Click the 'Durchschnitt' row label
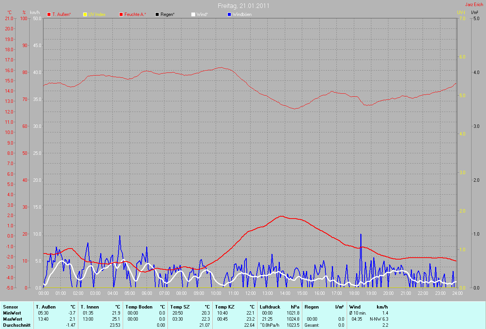Screen dimensions: 486x329 pos(16,325)
